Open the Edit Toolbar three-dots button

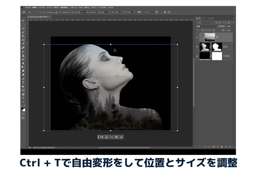point(23,102)
